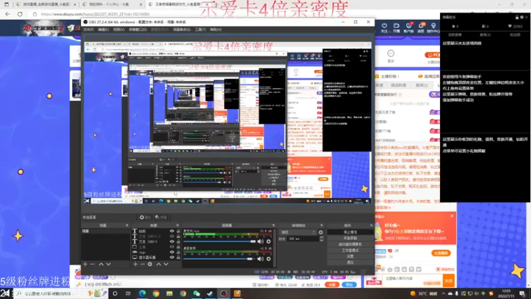Remove the selected source with the minus icon
The image size is (531, 299).
[x=143, y=264]
